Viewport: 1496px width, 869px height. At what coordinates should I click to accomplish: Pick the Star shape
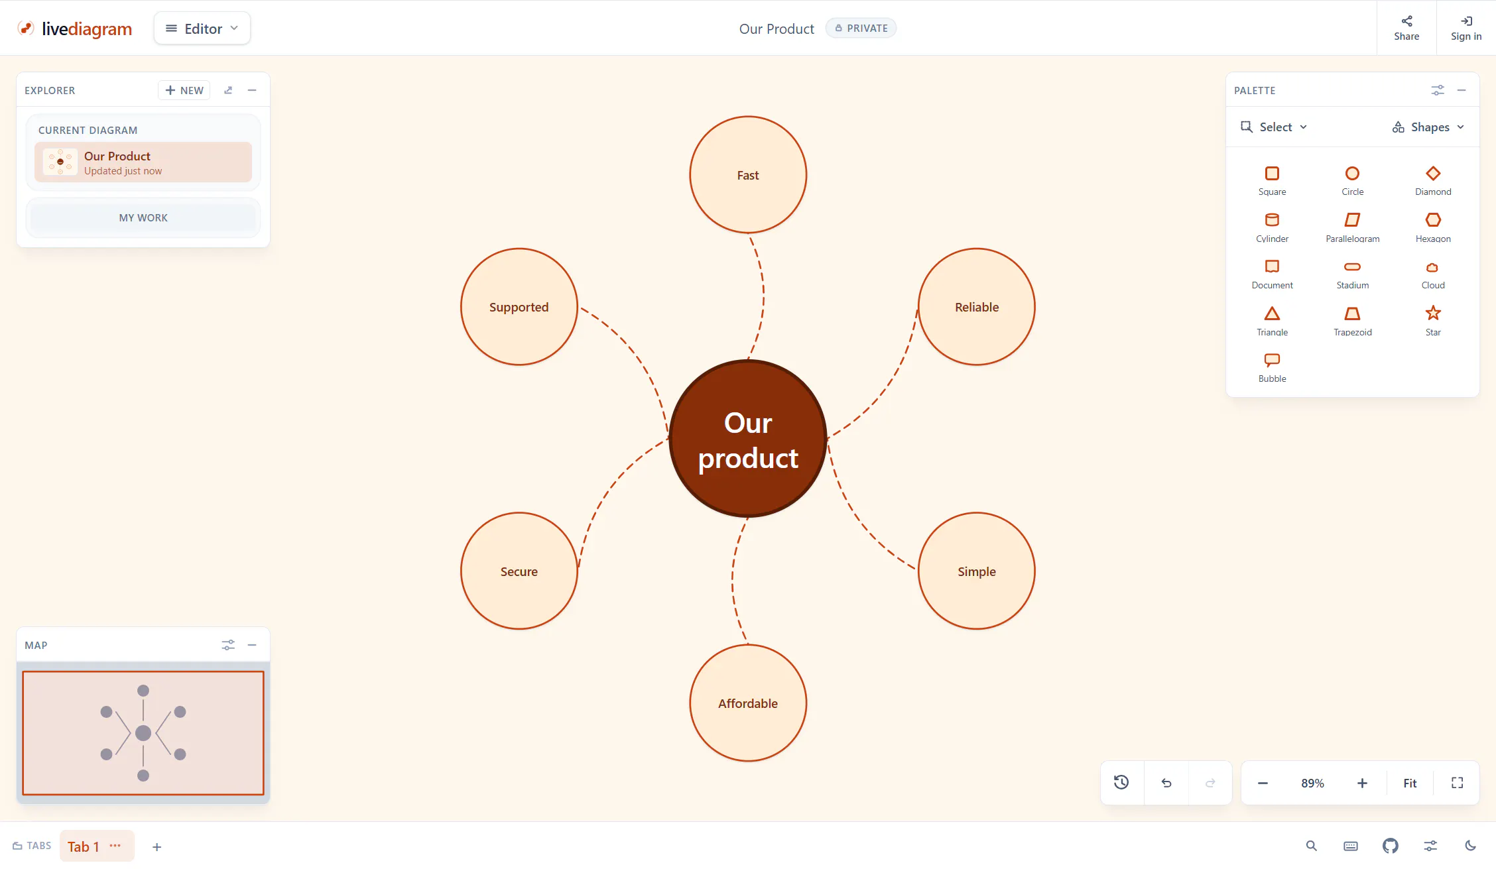click(1433, 321)
